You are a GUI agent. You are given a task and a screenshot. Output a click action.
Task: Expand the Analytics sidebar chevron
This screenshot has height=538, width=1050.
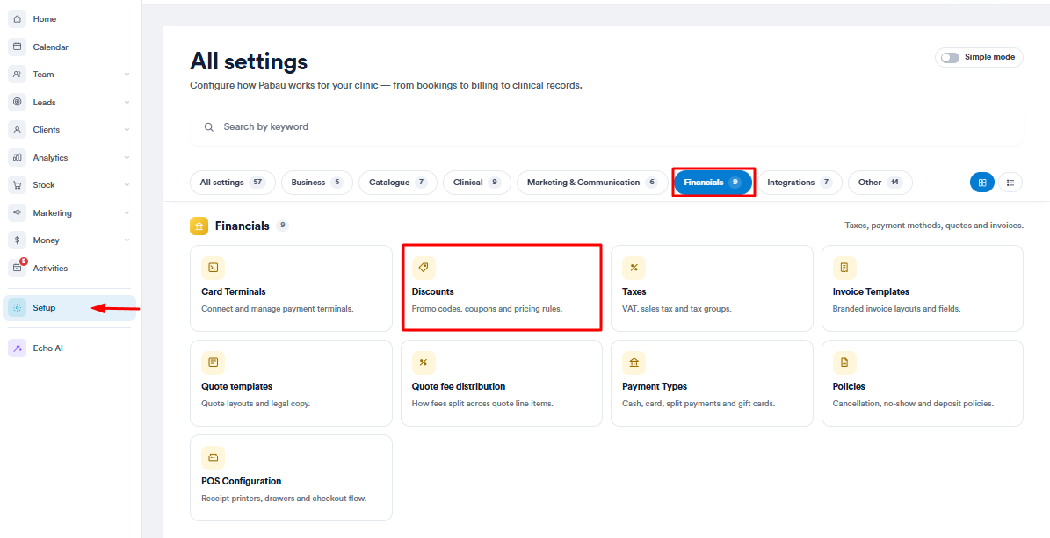click(x=127, y=158)
